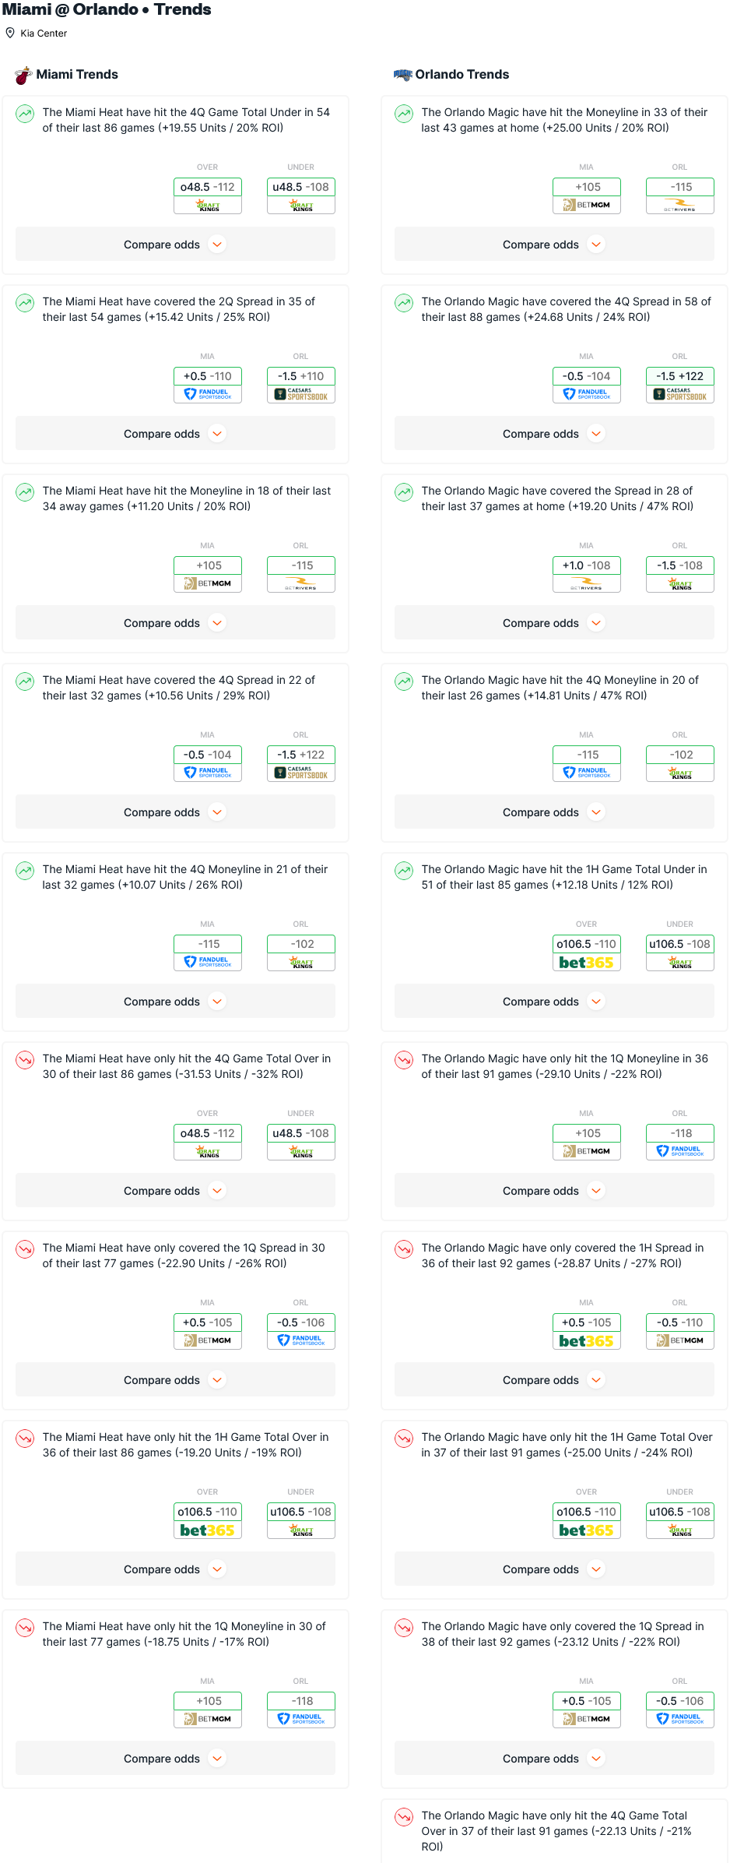Viewport: 730px width, 1863px height.
Task: Choose -1.5 +122 ORL odds in Orlando 4Q Spread card
Action: pos(679,376)
